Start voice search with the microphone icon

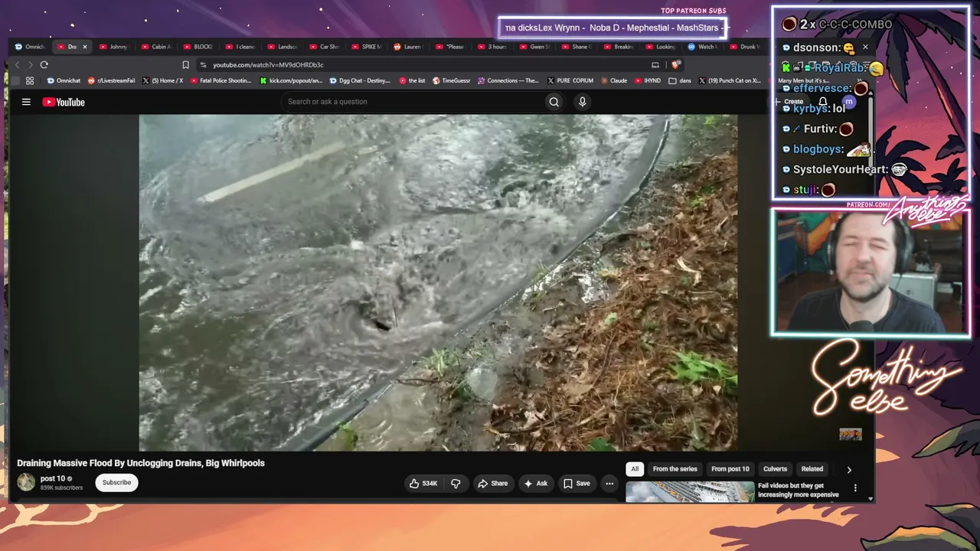click(x=582, y=102)
